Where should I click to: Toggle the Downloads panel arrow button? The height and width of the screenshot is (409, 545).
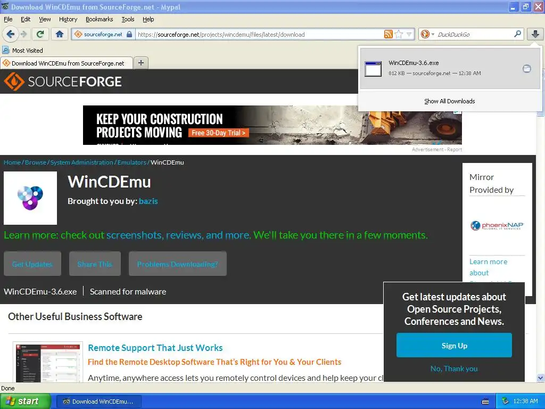(x=535, y=34)
